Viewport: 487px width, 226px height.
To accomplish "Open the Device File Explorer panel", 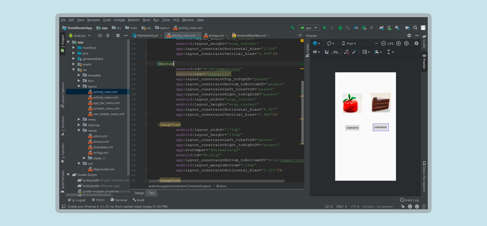I will coord(424,177).
